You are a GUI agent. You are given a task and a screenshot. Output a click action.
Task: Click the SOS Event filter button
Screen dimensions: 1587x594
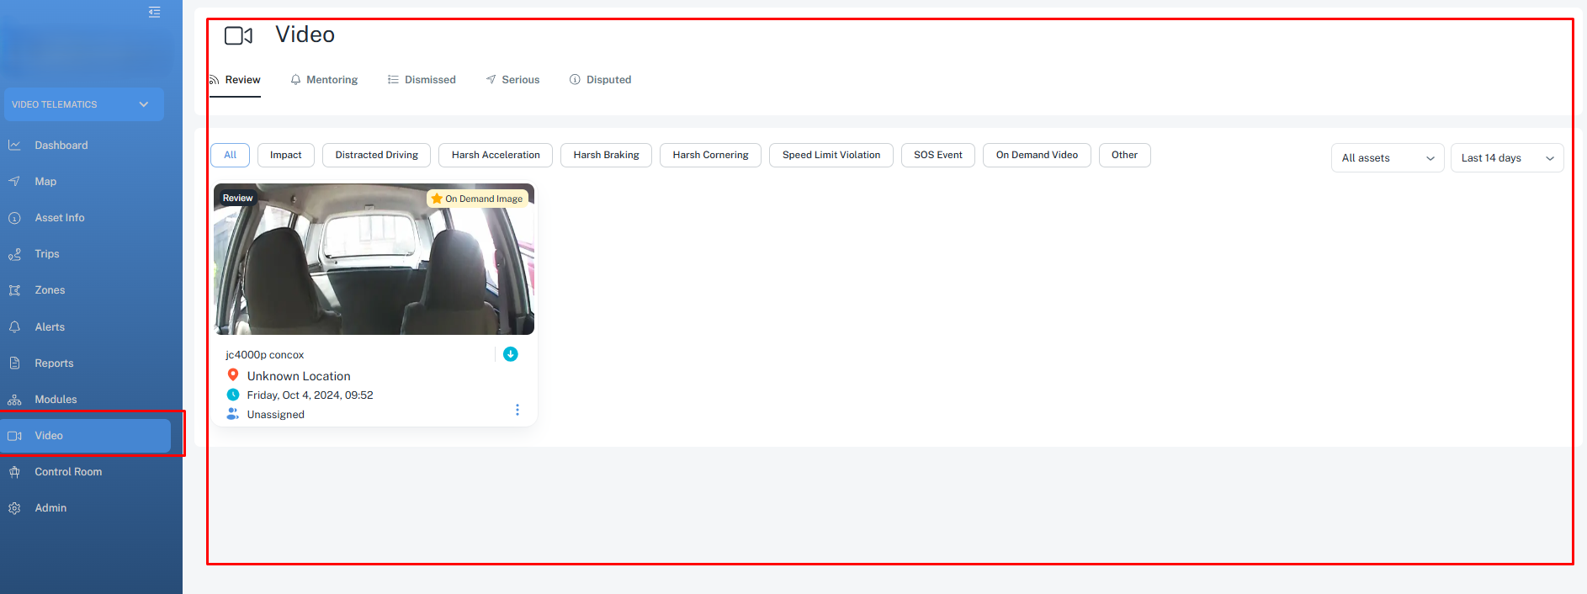click(x=937, y=156)
